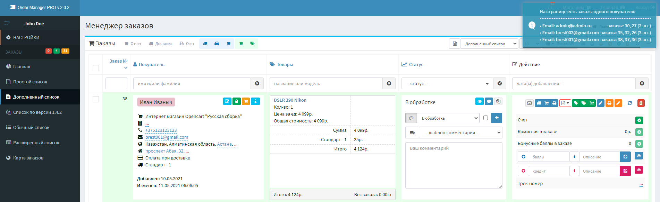The height and width of the screenshot is (202, 660).
Task: Click the brest001@gmail.com email link
Action: pyautogui.click(x=167, y=137)
